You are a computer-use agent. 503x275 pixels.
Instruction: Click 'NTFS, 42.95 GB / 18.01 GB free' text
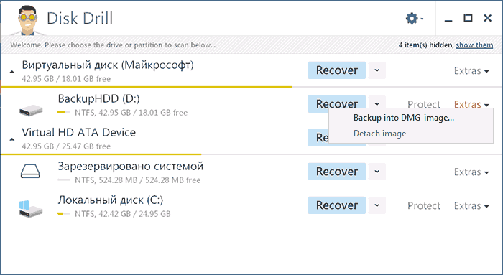click(x=131, y=113)
